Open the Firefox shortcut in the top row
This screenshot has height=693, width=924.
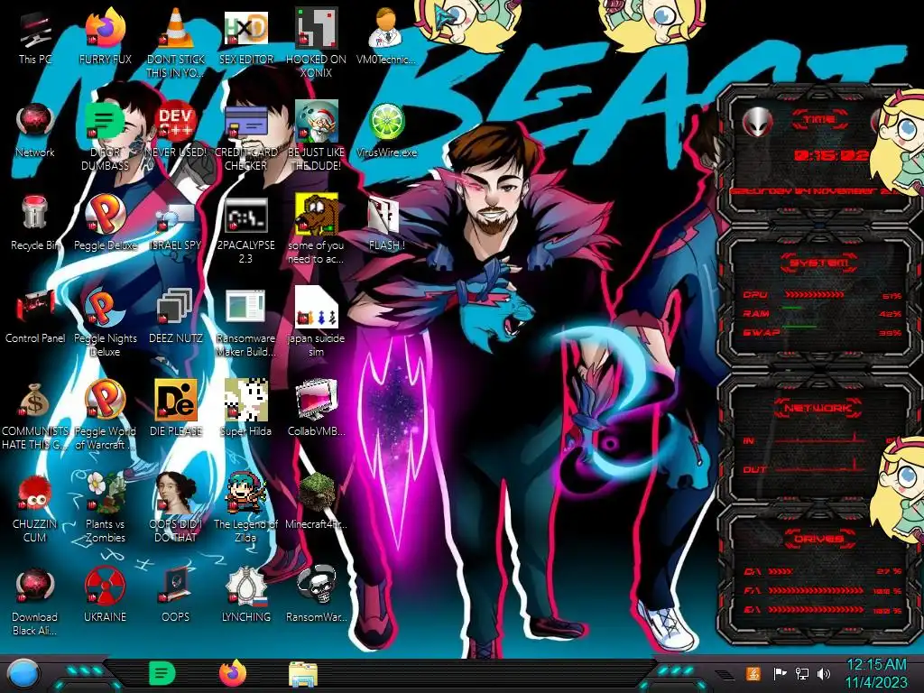(105, 30)
